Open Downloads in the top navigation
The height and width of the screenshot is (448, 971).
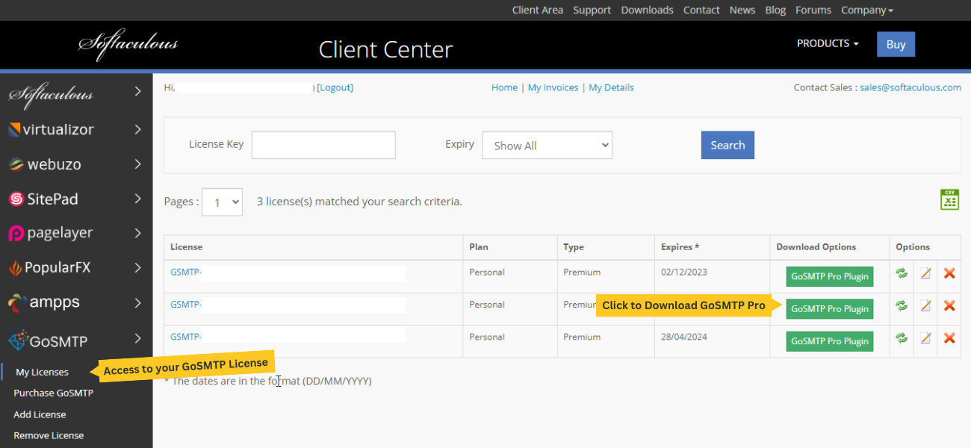(x=648, y=10)
